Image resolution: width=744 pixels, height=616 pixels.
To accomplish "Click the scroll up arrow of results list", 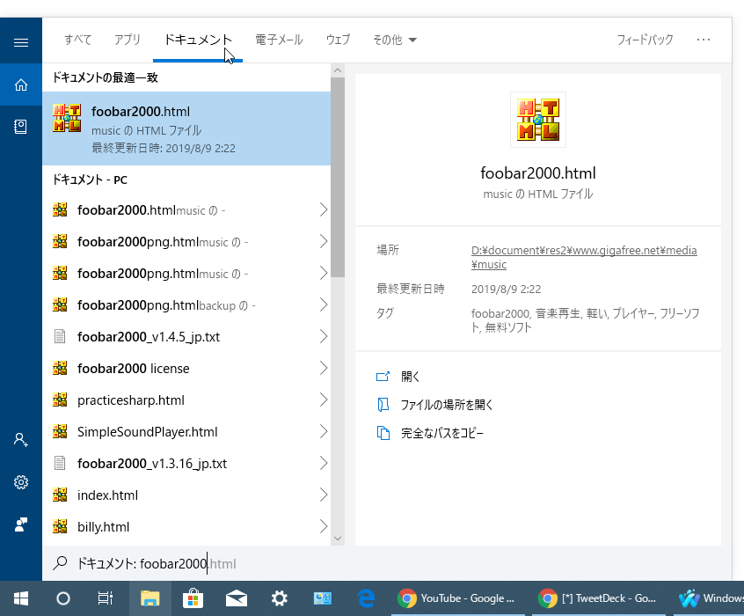I will (338, 70).
